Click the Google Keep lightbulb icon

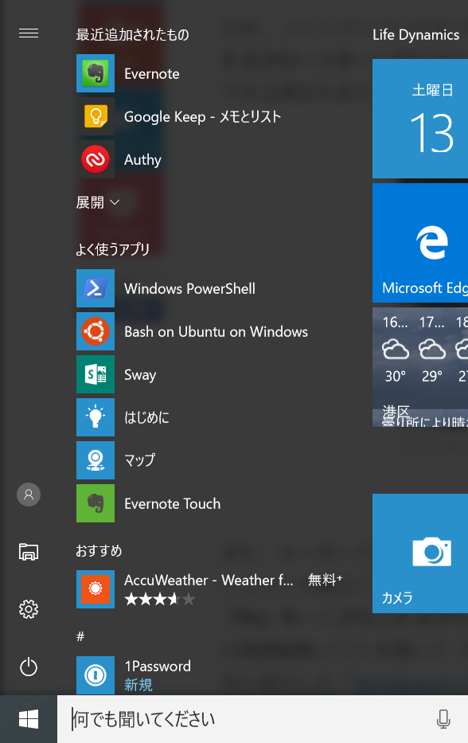96,116
